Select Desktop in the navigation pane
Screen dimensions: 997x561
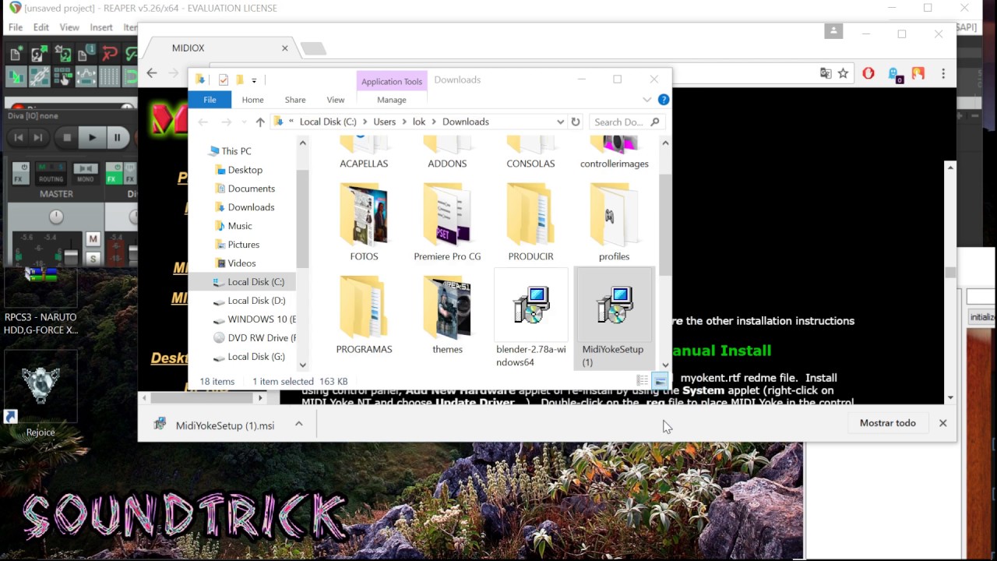pos(245,170)
